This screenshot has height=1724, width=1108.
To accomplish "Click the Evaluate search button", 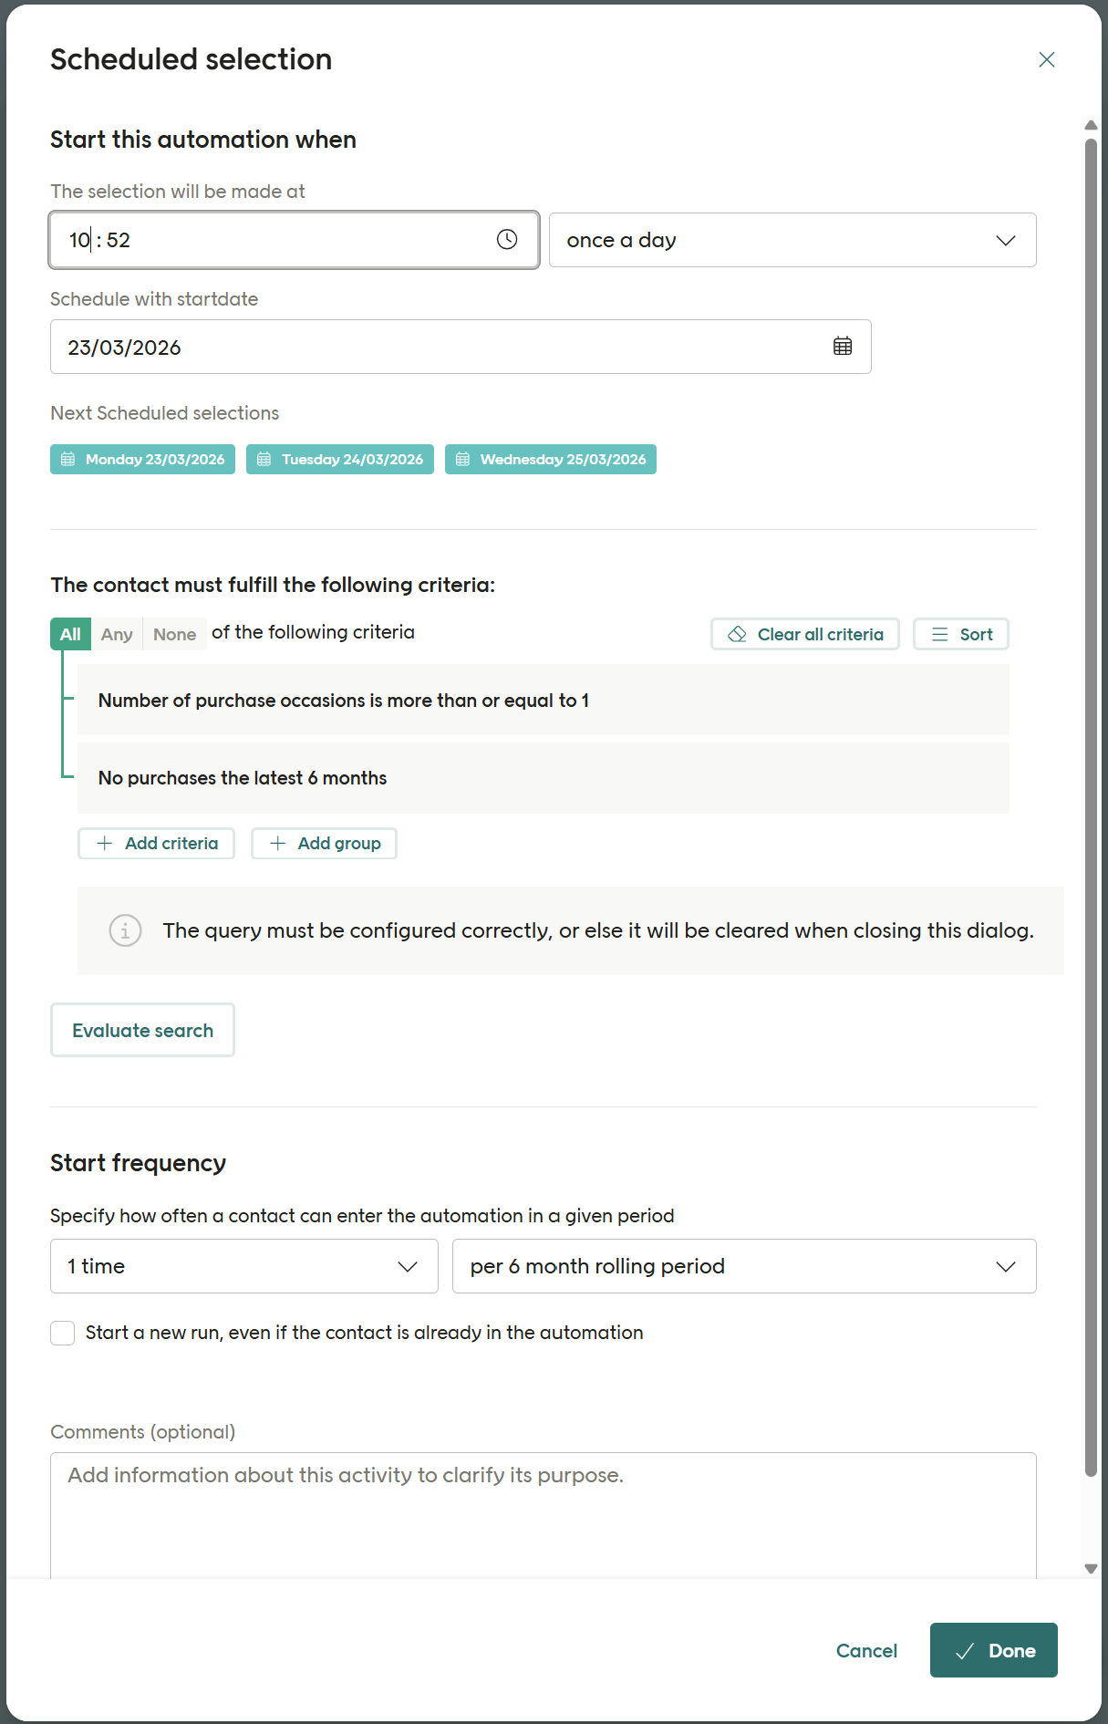I will coord(142,1031).
